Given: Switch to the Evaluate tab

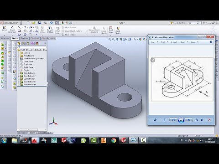Looking at the screenshot, I should coord(24,38).
